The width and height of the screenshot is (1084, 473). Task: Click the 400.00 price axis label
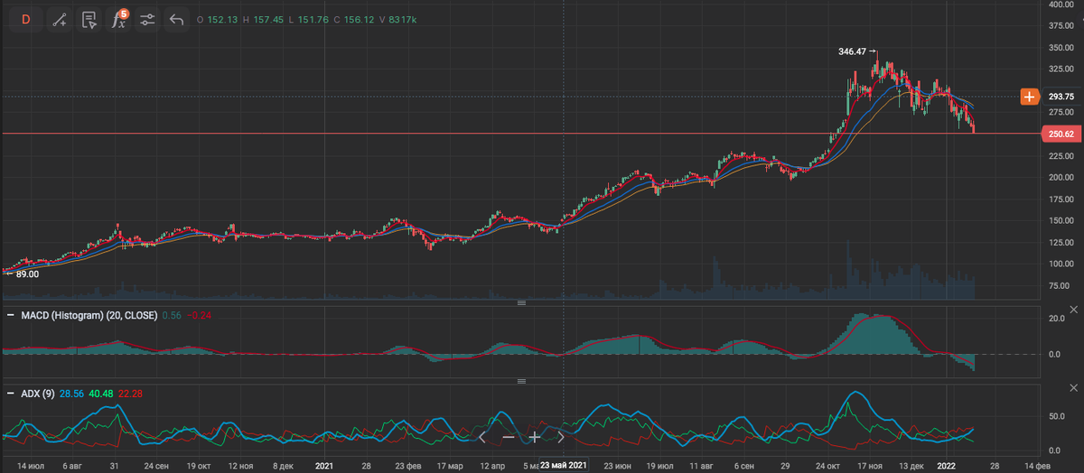[x=1061, y=5]
